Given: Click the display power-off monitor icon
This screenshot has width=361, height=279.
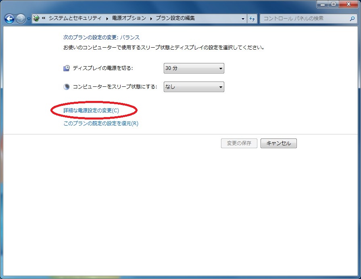Looking at the screenshot, I should click(67, 68).
